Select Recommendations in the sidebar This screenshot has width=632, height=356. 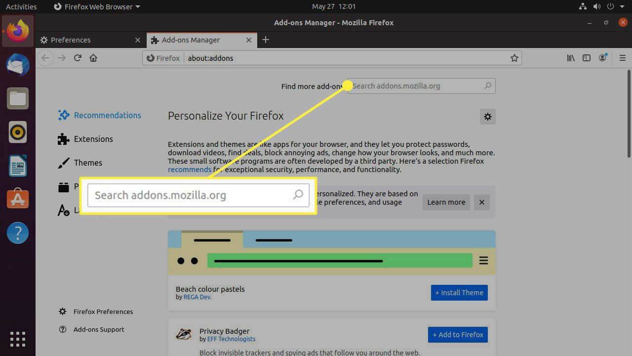click(x=99, y=115)
